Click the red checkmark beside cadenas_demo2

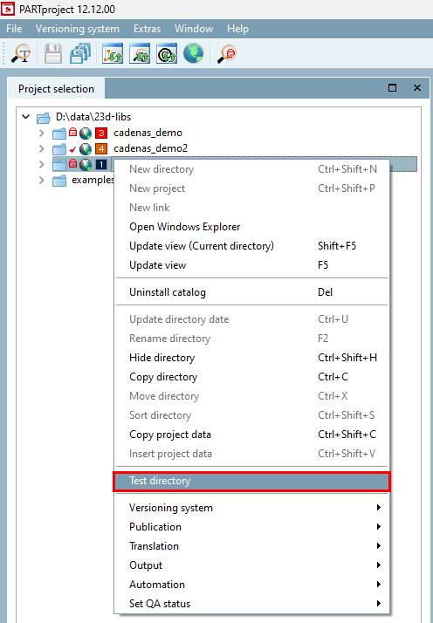coord(72,149)
